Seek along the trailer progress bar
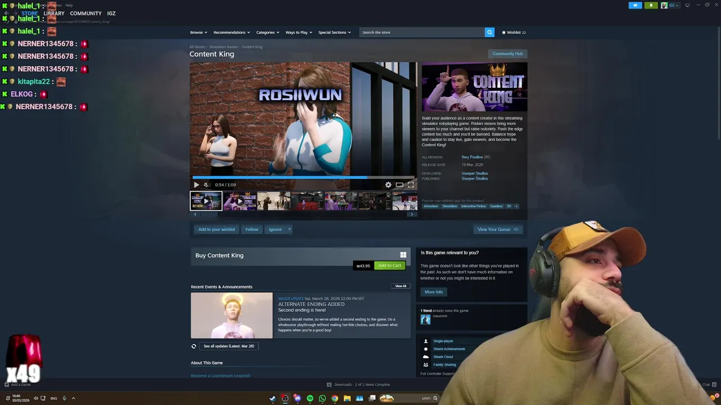 (304, 177)
